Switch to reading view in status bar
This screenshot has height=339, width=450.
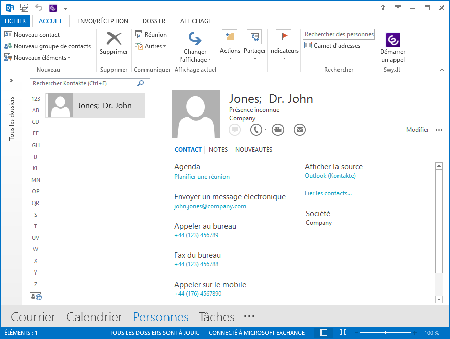click(343, 333)
